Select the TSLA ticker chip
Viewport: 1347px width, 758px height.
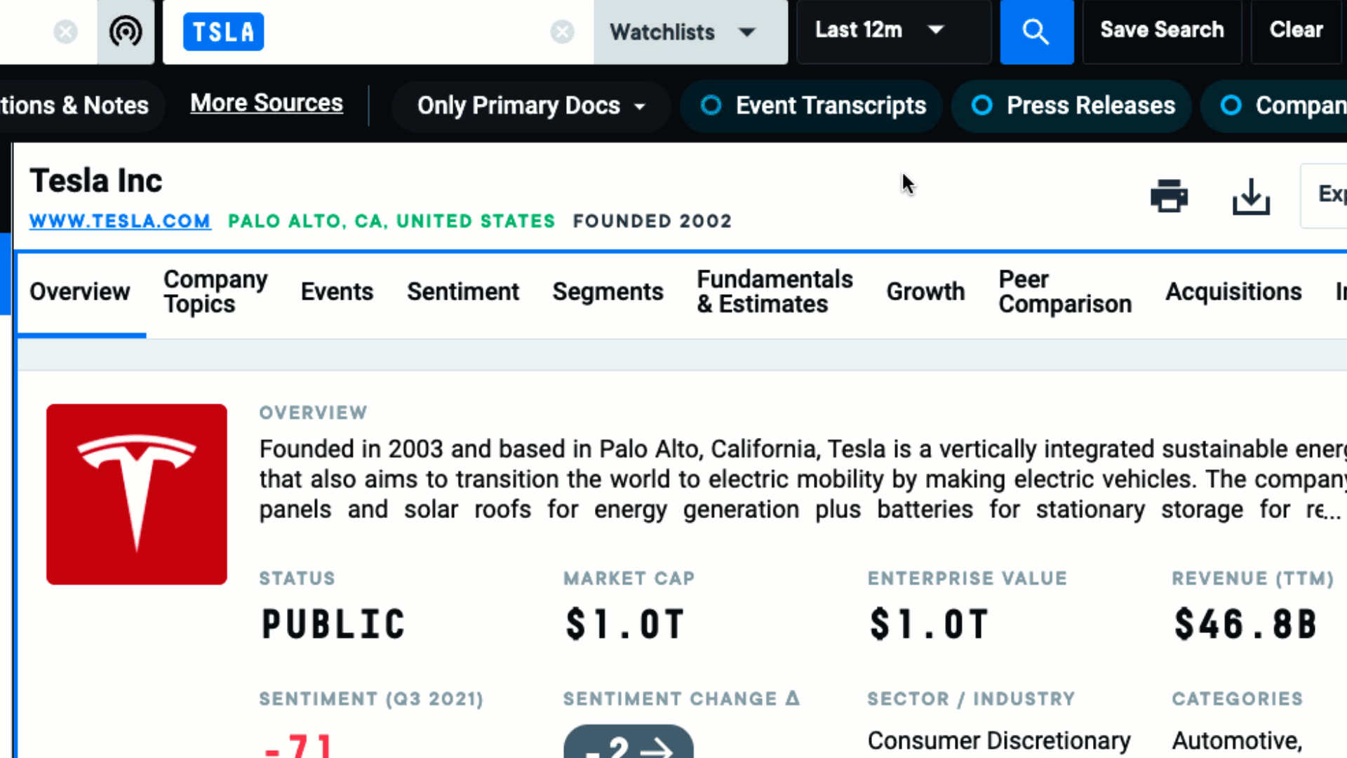[x=223, y=32]
